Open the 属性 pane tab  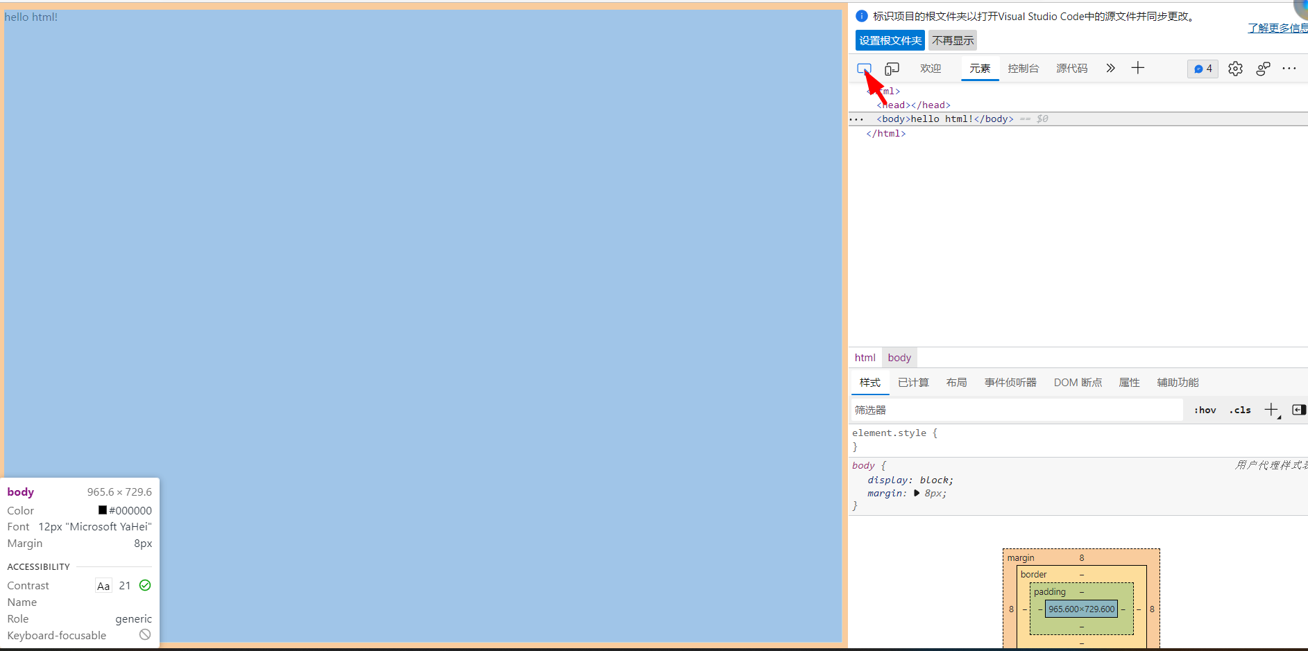coord(1129,383)
